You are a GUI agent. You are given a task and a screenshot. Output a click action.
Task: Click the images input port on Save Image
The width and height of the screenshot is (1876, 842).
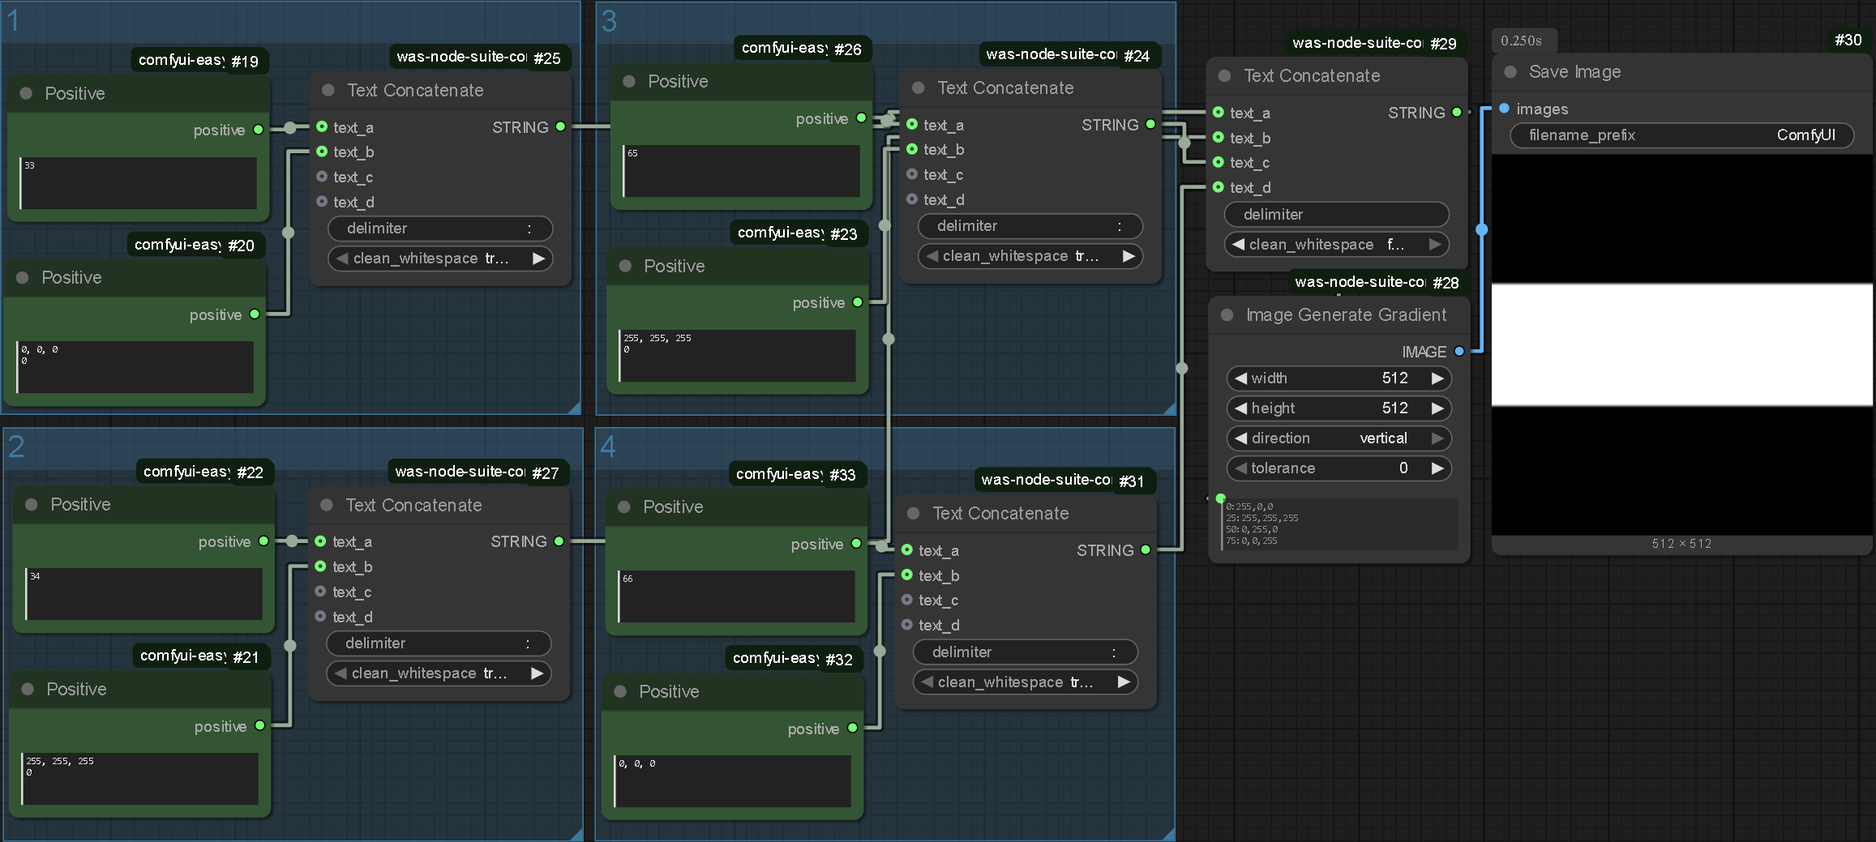click(1504, 109)
